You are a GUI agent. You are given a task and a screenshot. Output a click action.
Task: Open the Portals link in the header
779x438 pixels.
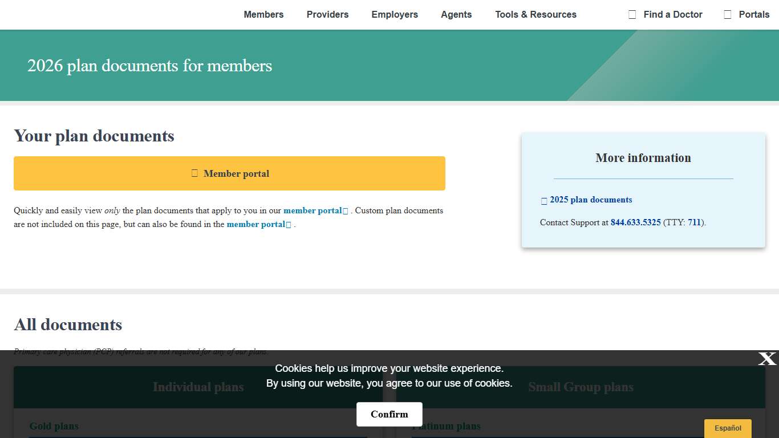754,15
